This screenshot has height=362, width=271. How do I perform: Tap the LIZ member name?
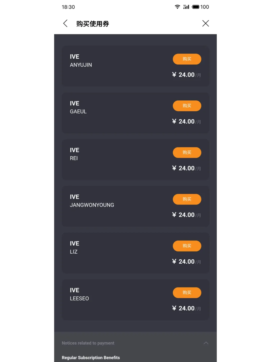tap(74, 252)
